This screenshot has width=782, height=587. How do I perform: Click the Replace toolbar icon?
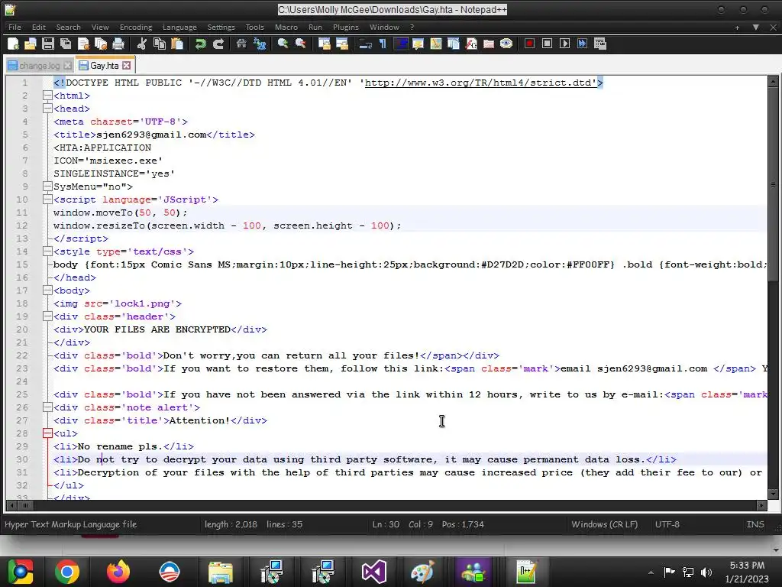tap(260, 44)
